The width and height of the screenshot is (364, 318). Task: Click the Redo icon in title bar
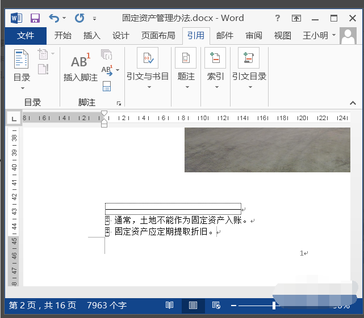point(80,18)
